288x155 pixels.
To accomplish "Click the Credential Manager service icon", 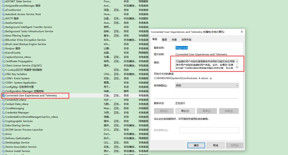I will click(x=3, y=112).
